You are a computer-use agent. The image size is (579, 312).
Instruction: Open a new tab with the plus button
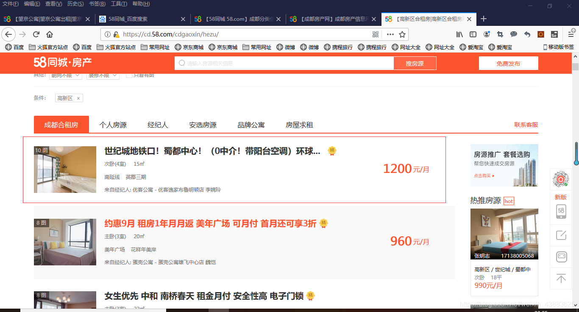484,19
